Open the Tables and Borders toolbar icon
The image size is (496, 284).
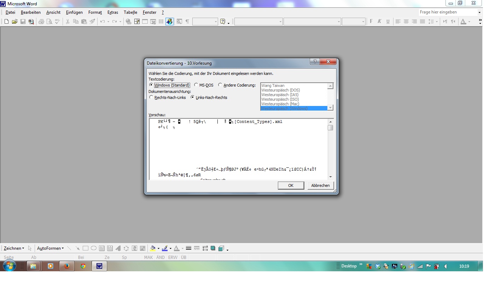pos(137,22)
